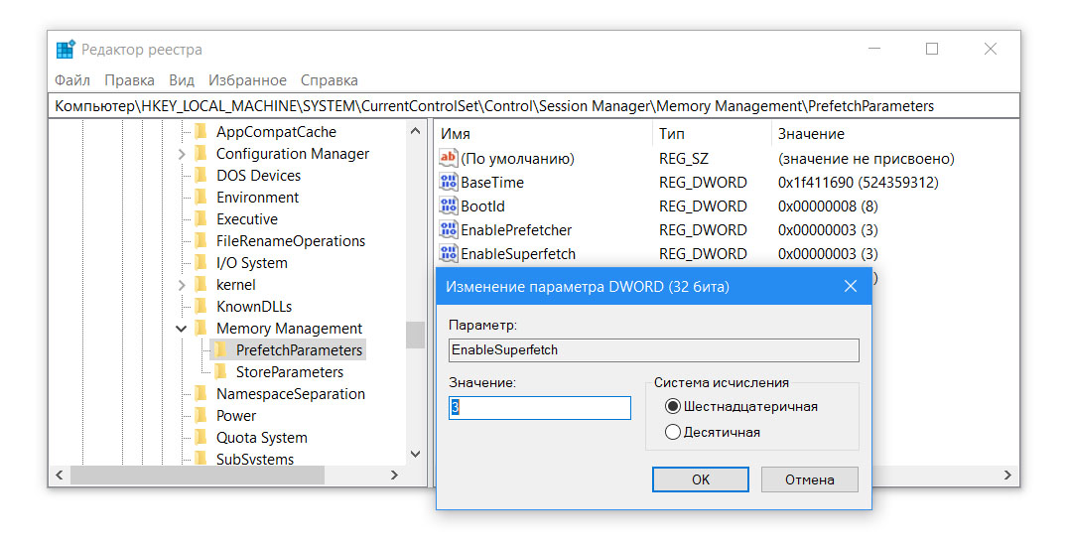Open the Избранное menu
The image size is (1068, 547).
tap(247, 80)
